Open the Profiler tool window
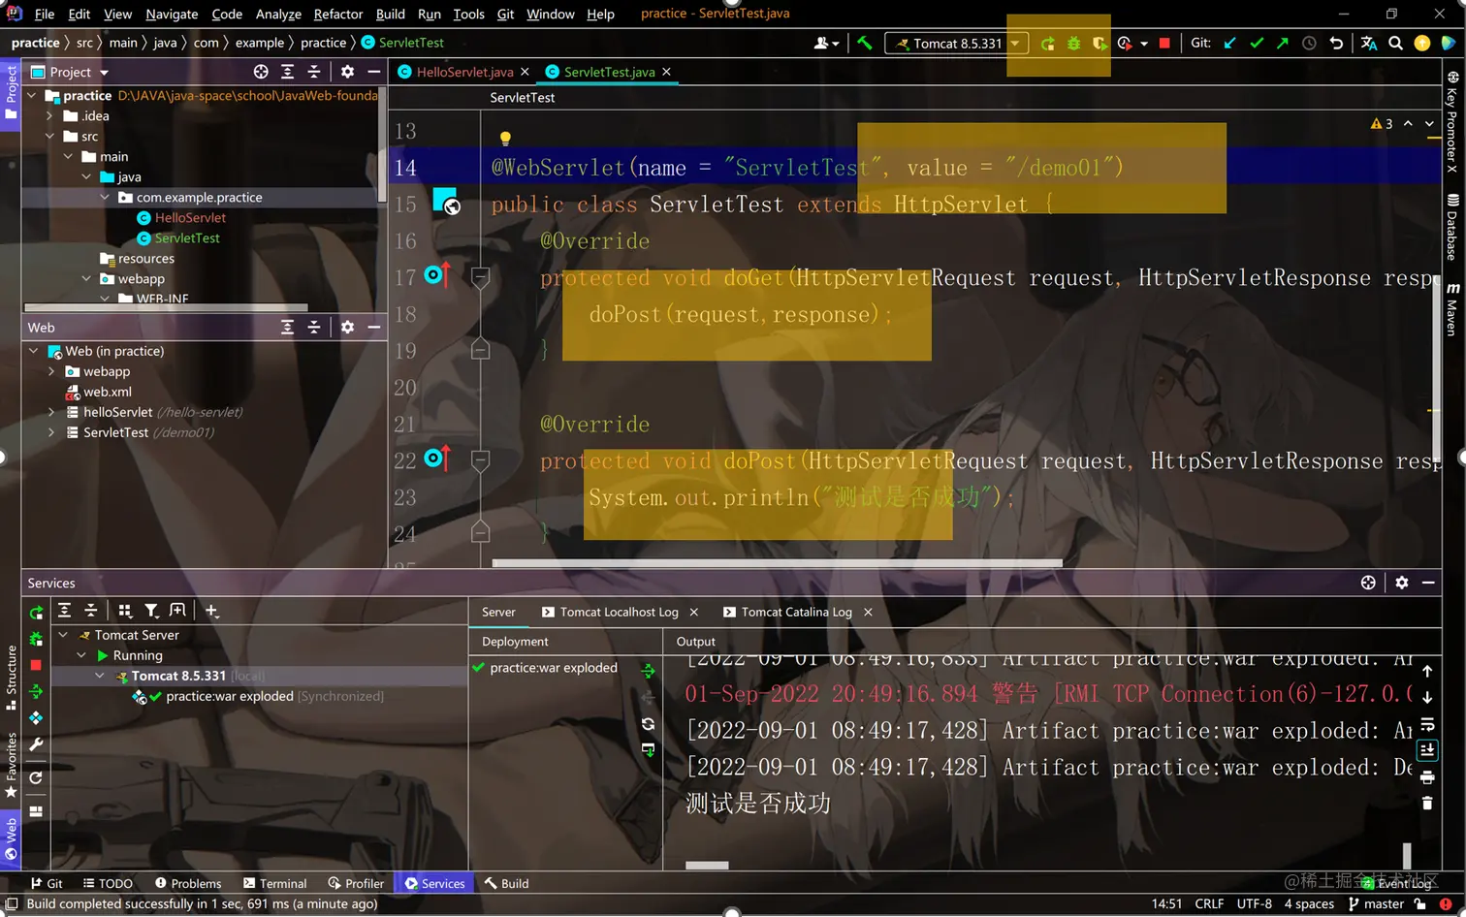Screen dimensions: 1466x917 (356, 883)
